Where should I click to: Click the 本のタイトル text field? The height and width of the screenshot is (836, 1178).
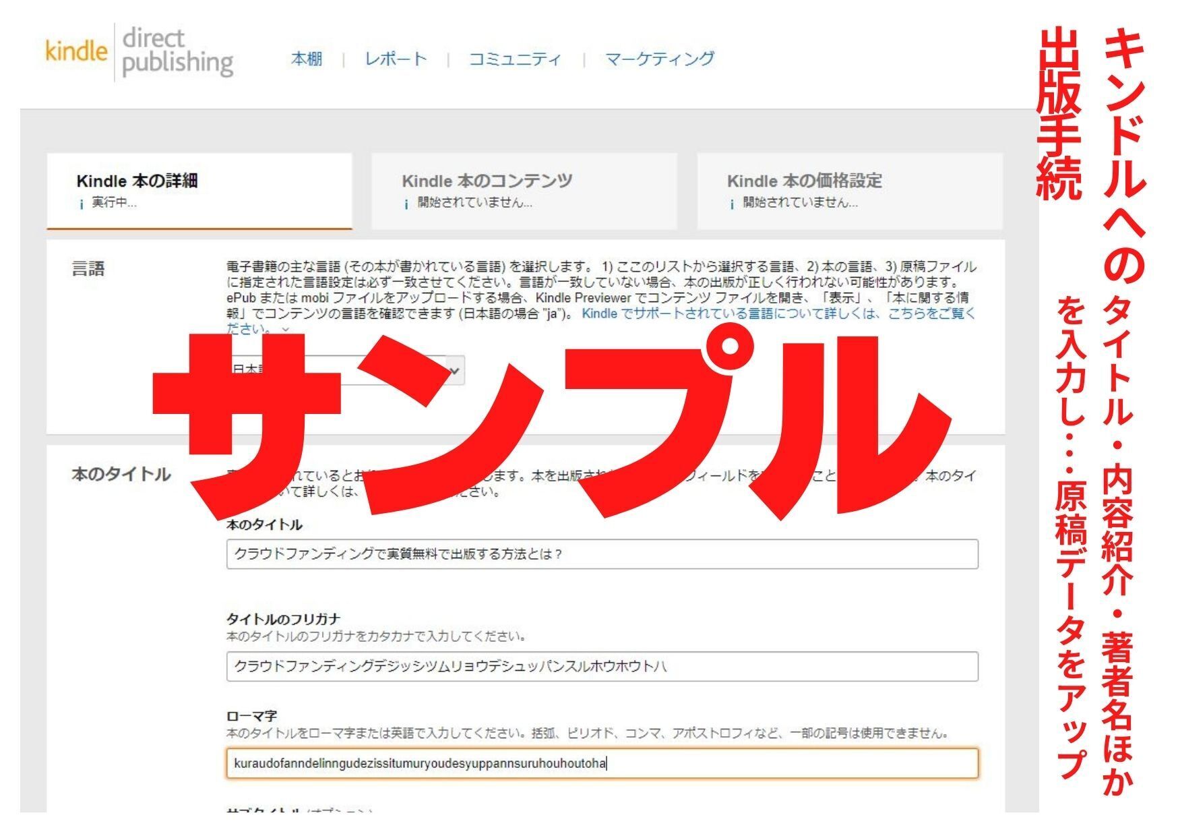point(601,554)
